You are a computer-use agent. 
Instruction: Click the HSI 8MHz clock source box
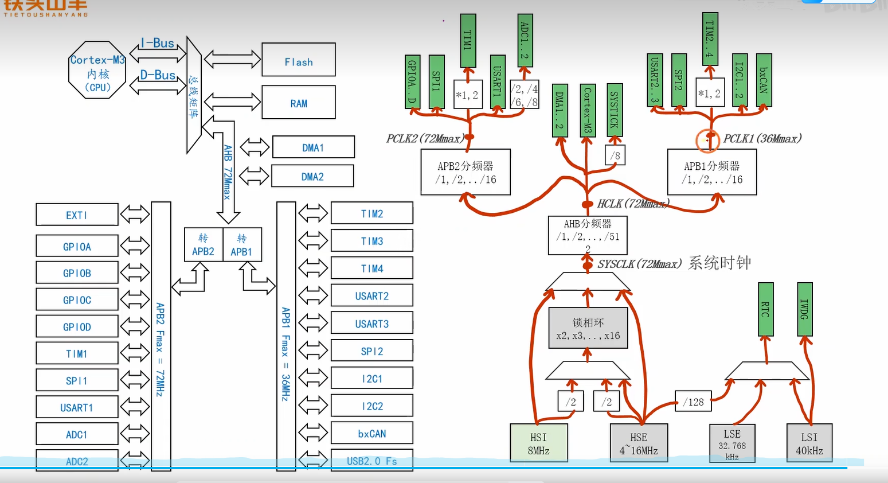pyautogui.click(x=539, y=443)
